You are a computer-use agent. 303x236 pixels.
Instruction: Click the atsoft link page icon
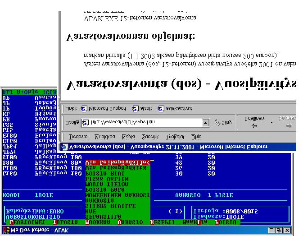(x=135, y=109)
